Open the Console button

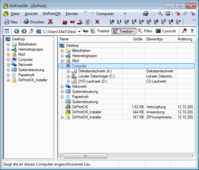pos(166,31)
